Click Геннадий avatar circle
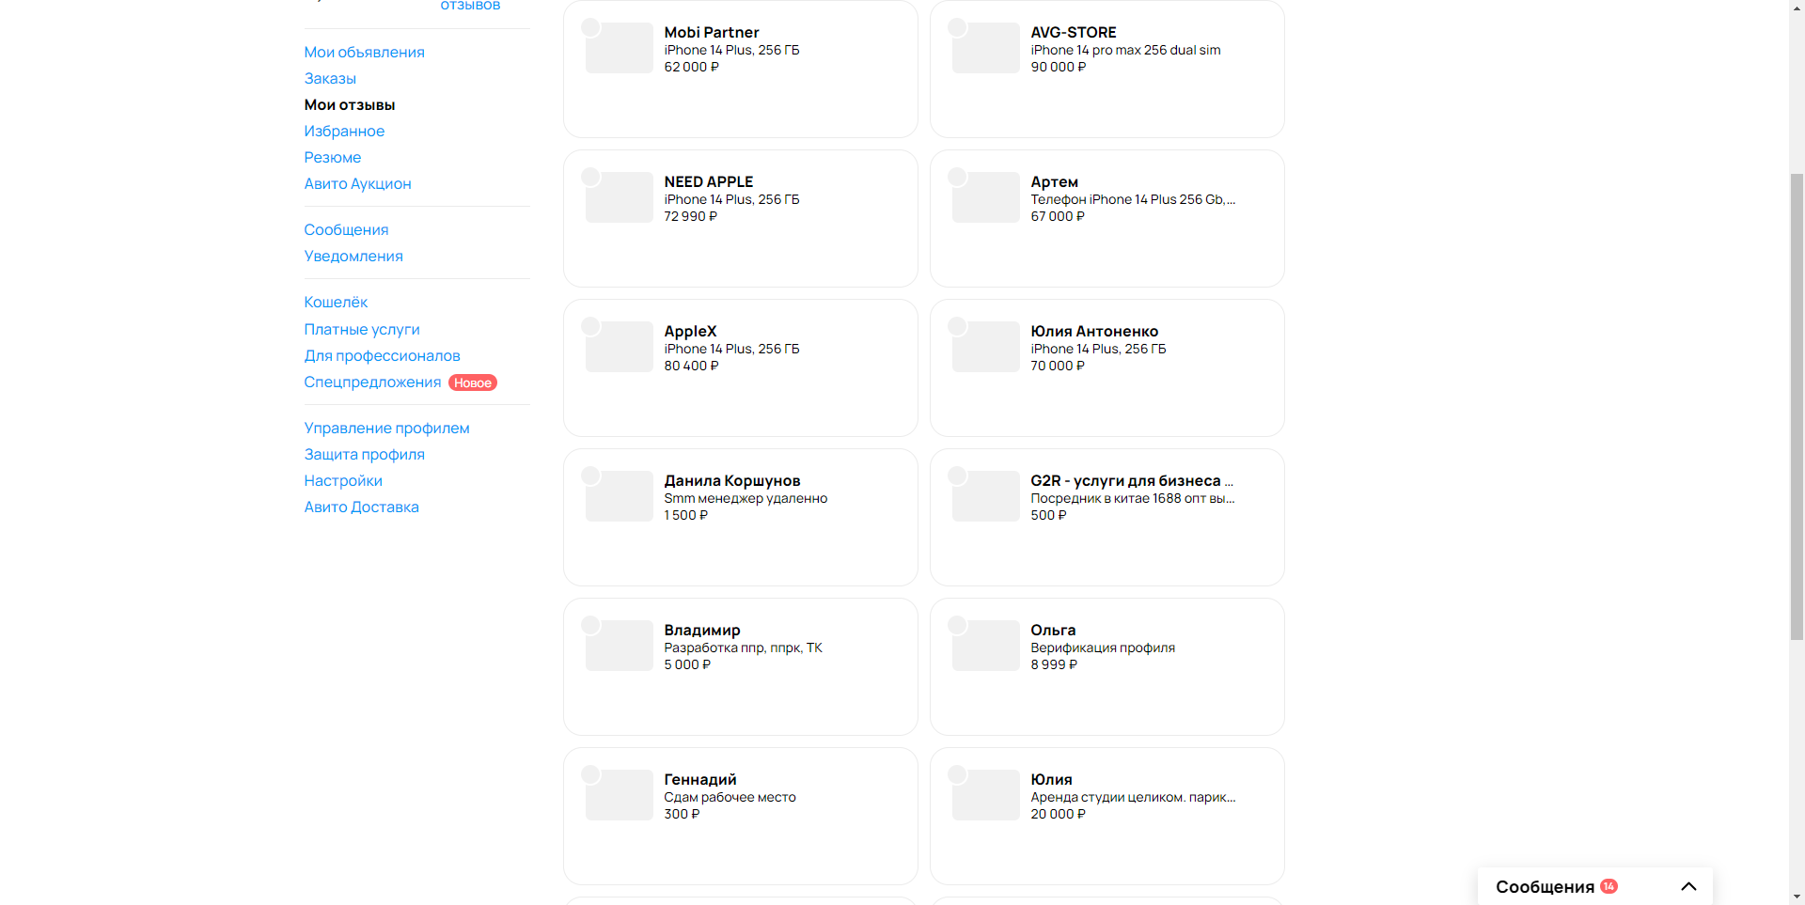Viewport: 1805px width, 905px height. [590, 774]
